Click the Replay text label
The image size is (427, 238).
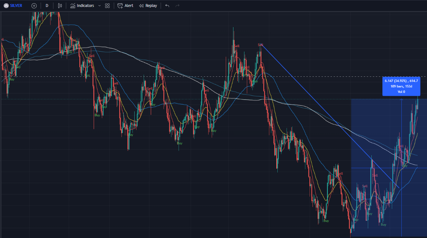[150, 5]
